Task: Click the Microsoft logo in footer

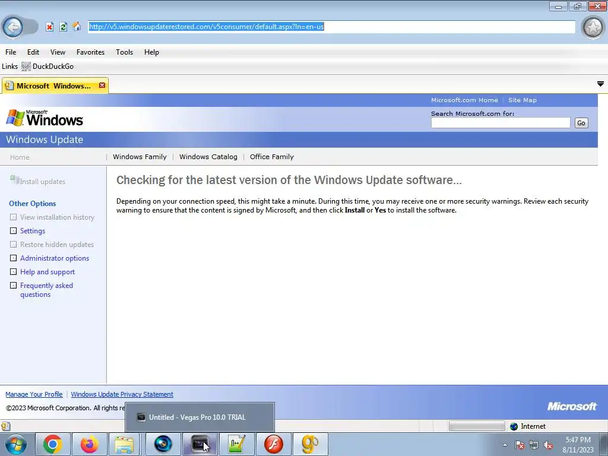Action: (x=572, y=406)
